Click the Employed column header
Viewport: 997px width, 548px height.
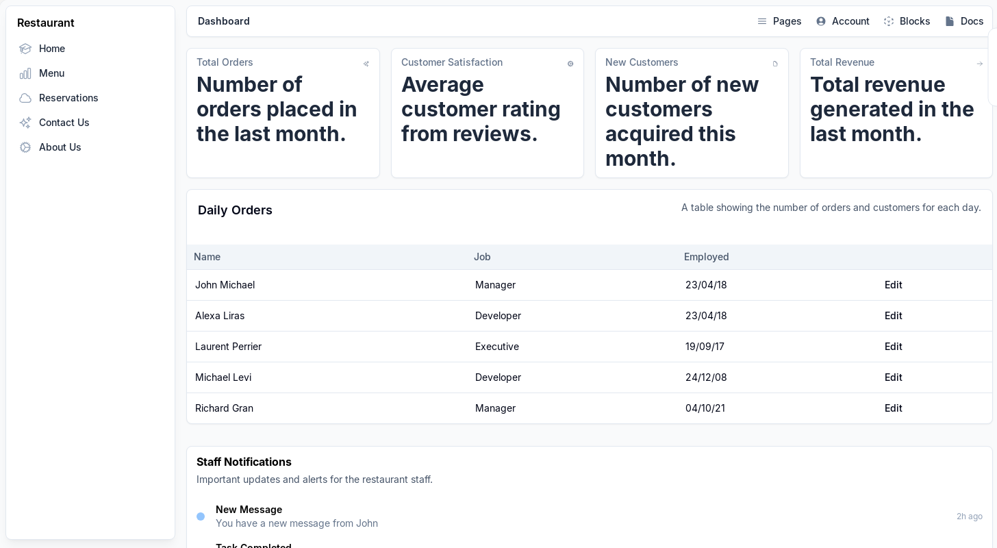[706, 257]
